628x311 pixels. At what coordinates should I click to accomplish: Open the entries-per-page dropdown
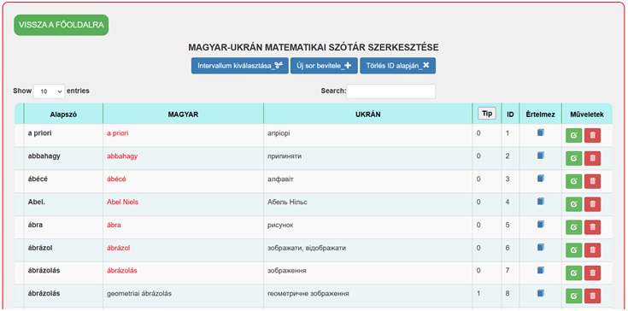point(49,91)
